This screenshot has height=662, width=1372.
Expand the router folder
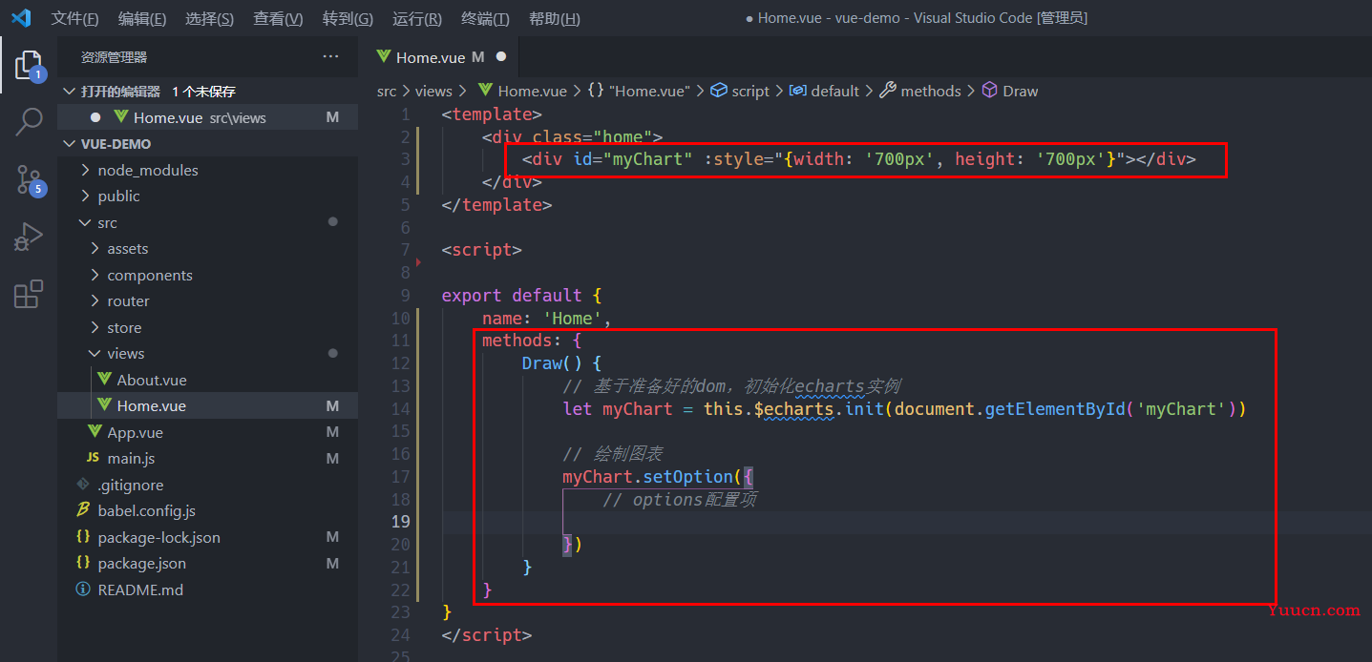[95, 300]
